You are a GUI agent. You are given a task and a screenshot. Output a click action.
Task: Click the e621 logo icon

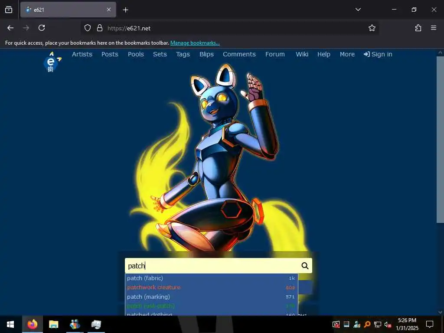52,62
